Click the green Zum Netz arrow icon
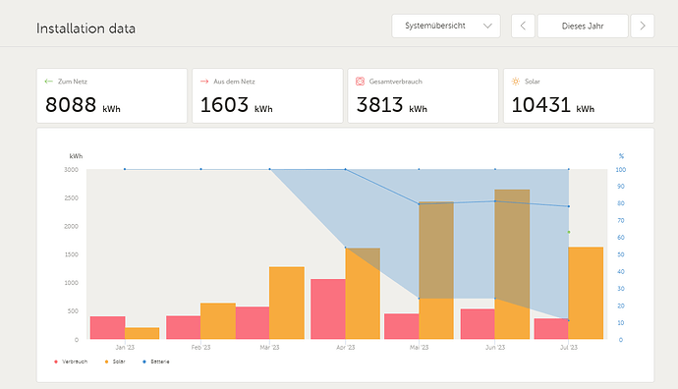The image size is (678, 389). [x=48, y=82]
